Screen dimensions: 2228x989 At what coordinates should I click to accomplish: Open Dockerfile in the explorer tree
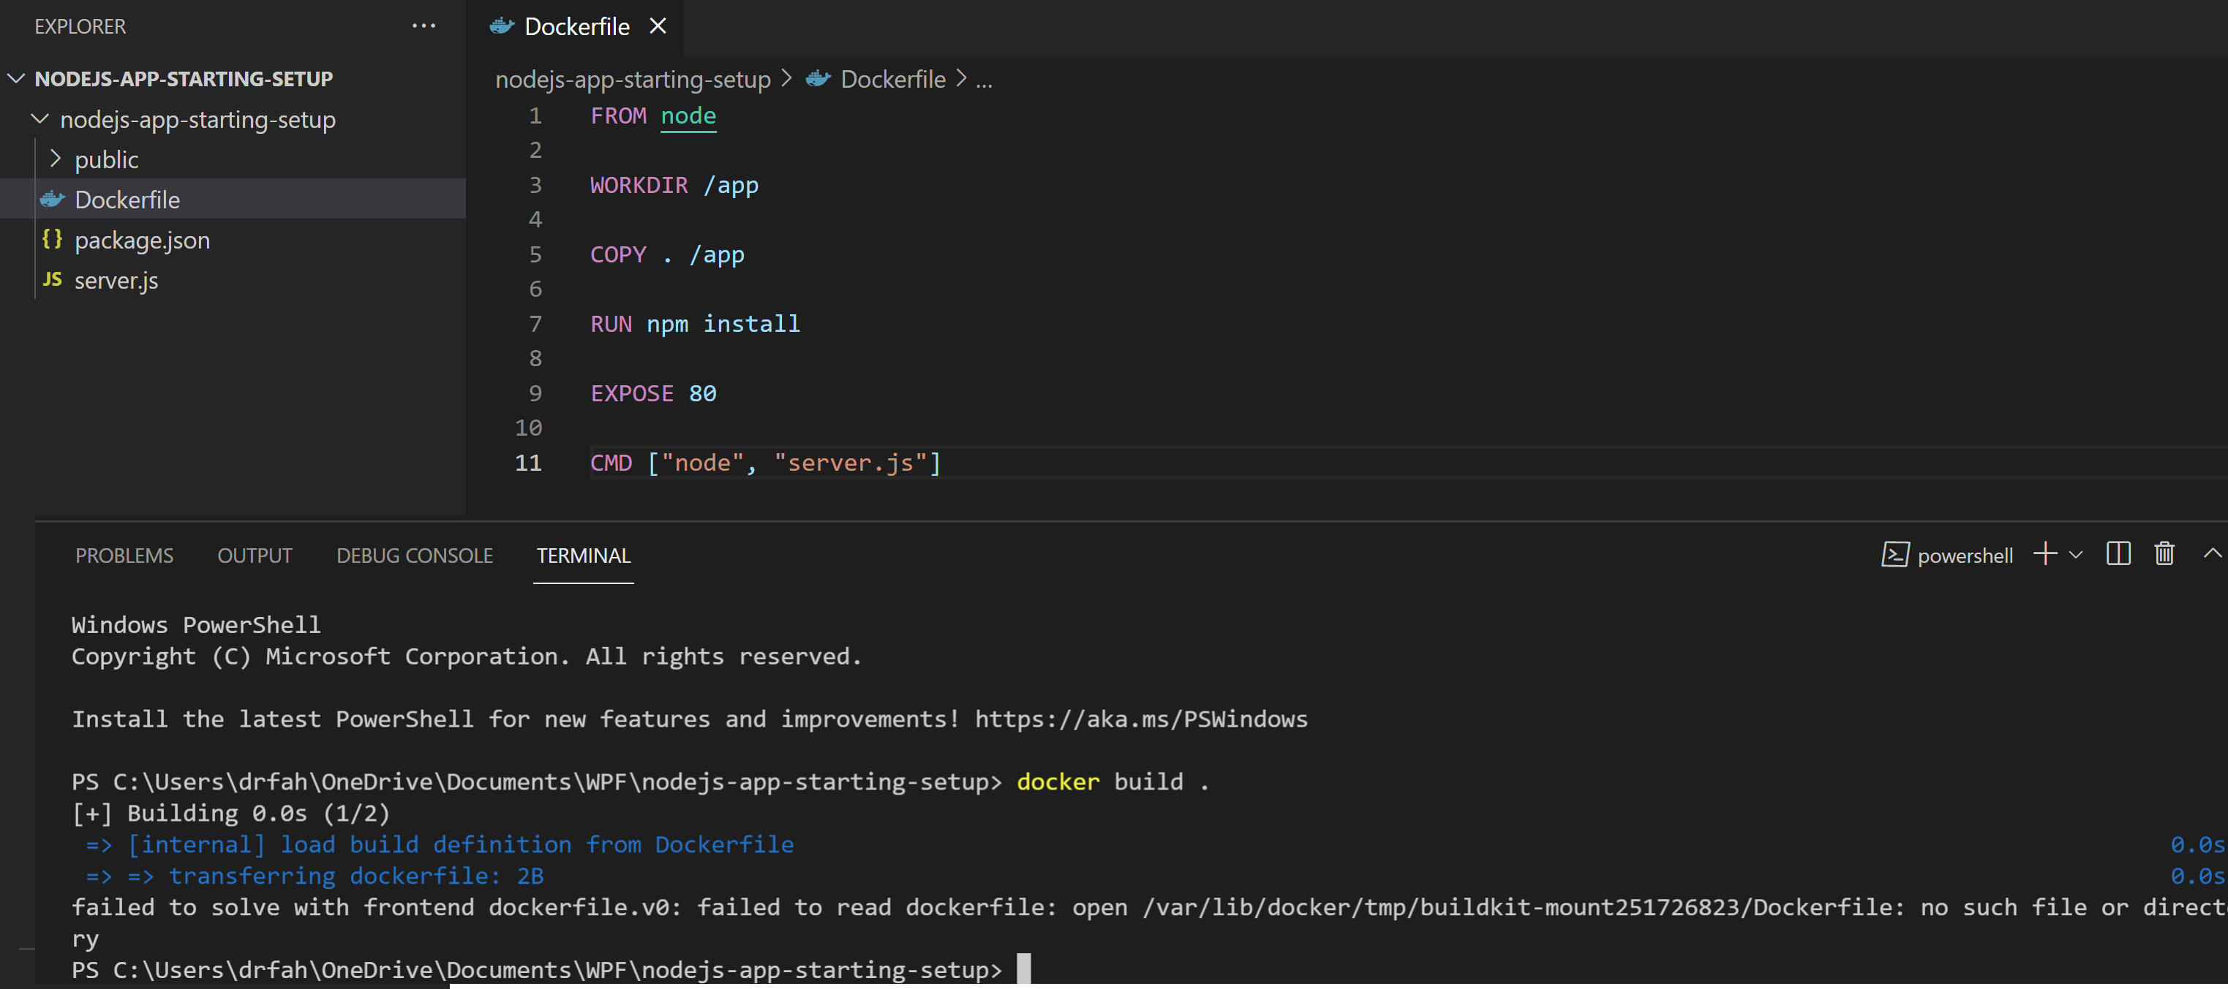pyautogui.click(x=233, y=200)
